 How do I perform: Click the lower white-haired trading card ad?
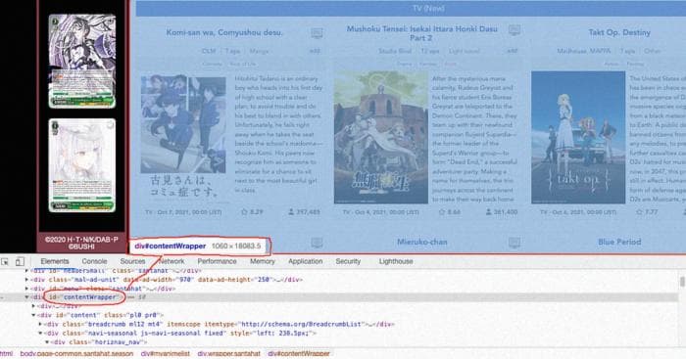[82, 165]
